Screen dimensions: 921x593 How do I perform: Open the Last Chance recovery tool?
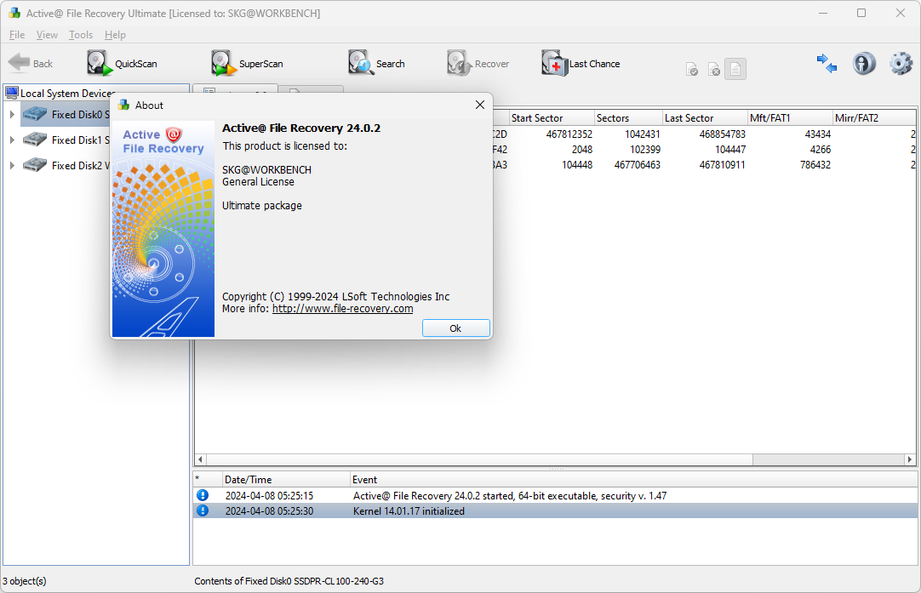[581, 63]
